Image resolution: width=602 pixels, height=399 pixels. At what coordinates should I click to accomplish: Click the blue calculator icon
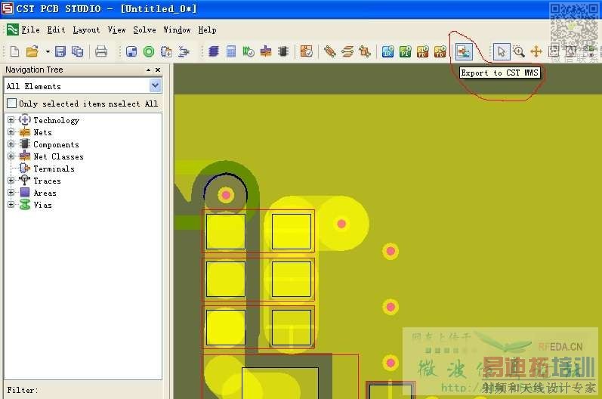tap(231, 51)
